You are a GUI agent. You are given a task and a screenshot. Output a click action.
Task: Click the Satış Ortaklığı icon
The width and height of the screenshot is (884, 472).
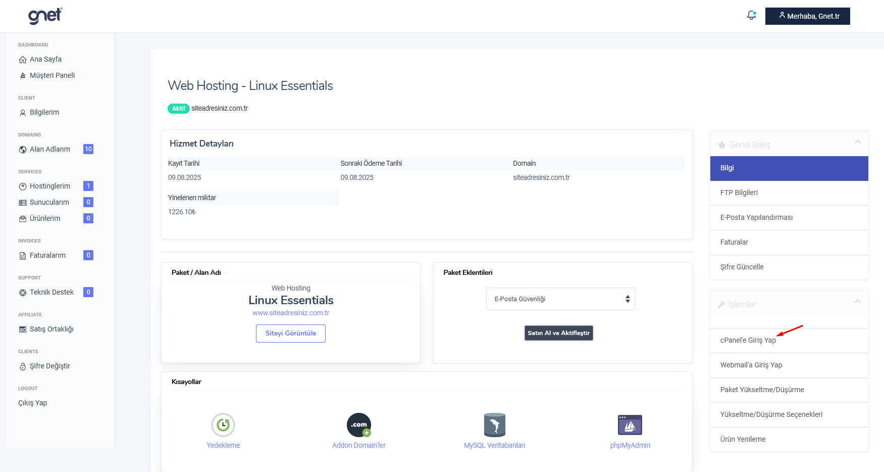click(x=23, y=329)
